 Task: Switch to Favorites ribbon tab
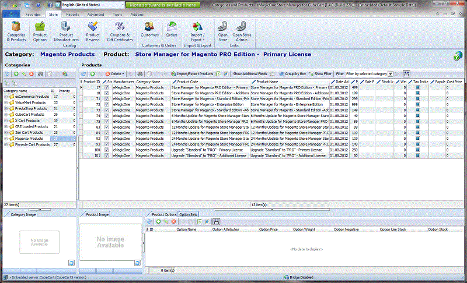(x=33, y=14)
